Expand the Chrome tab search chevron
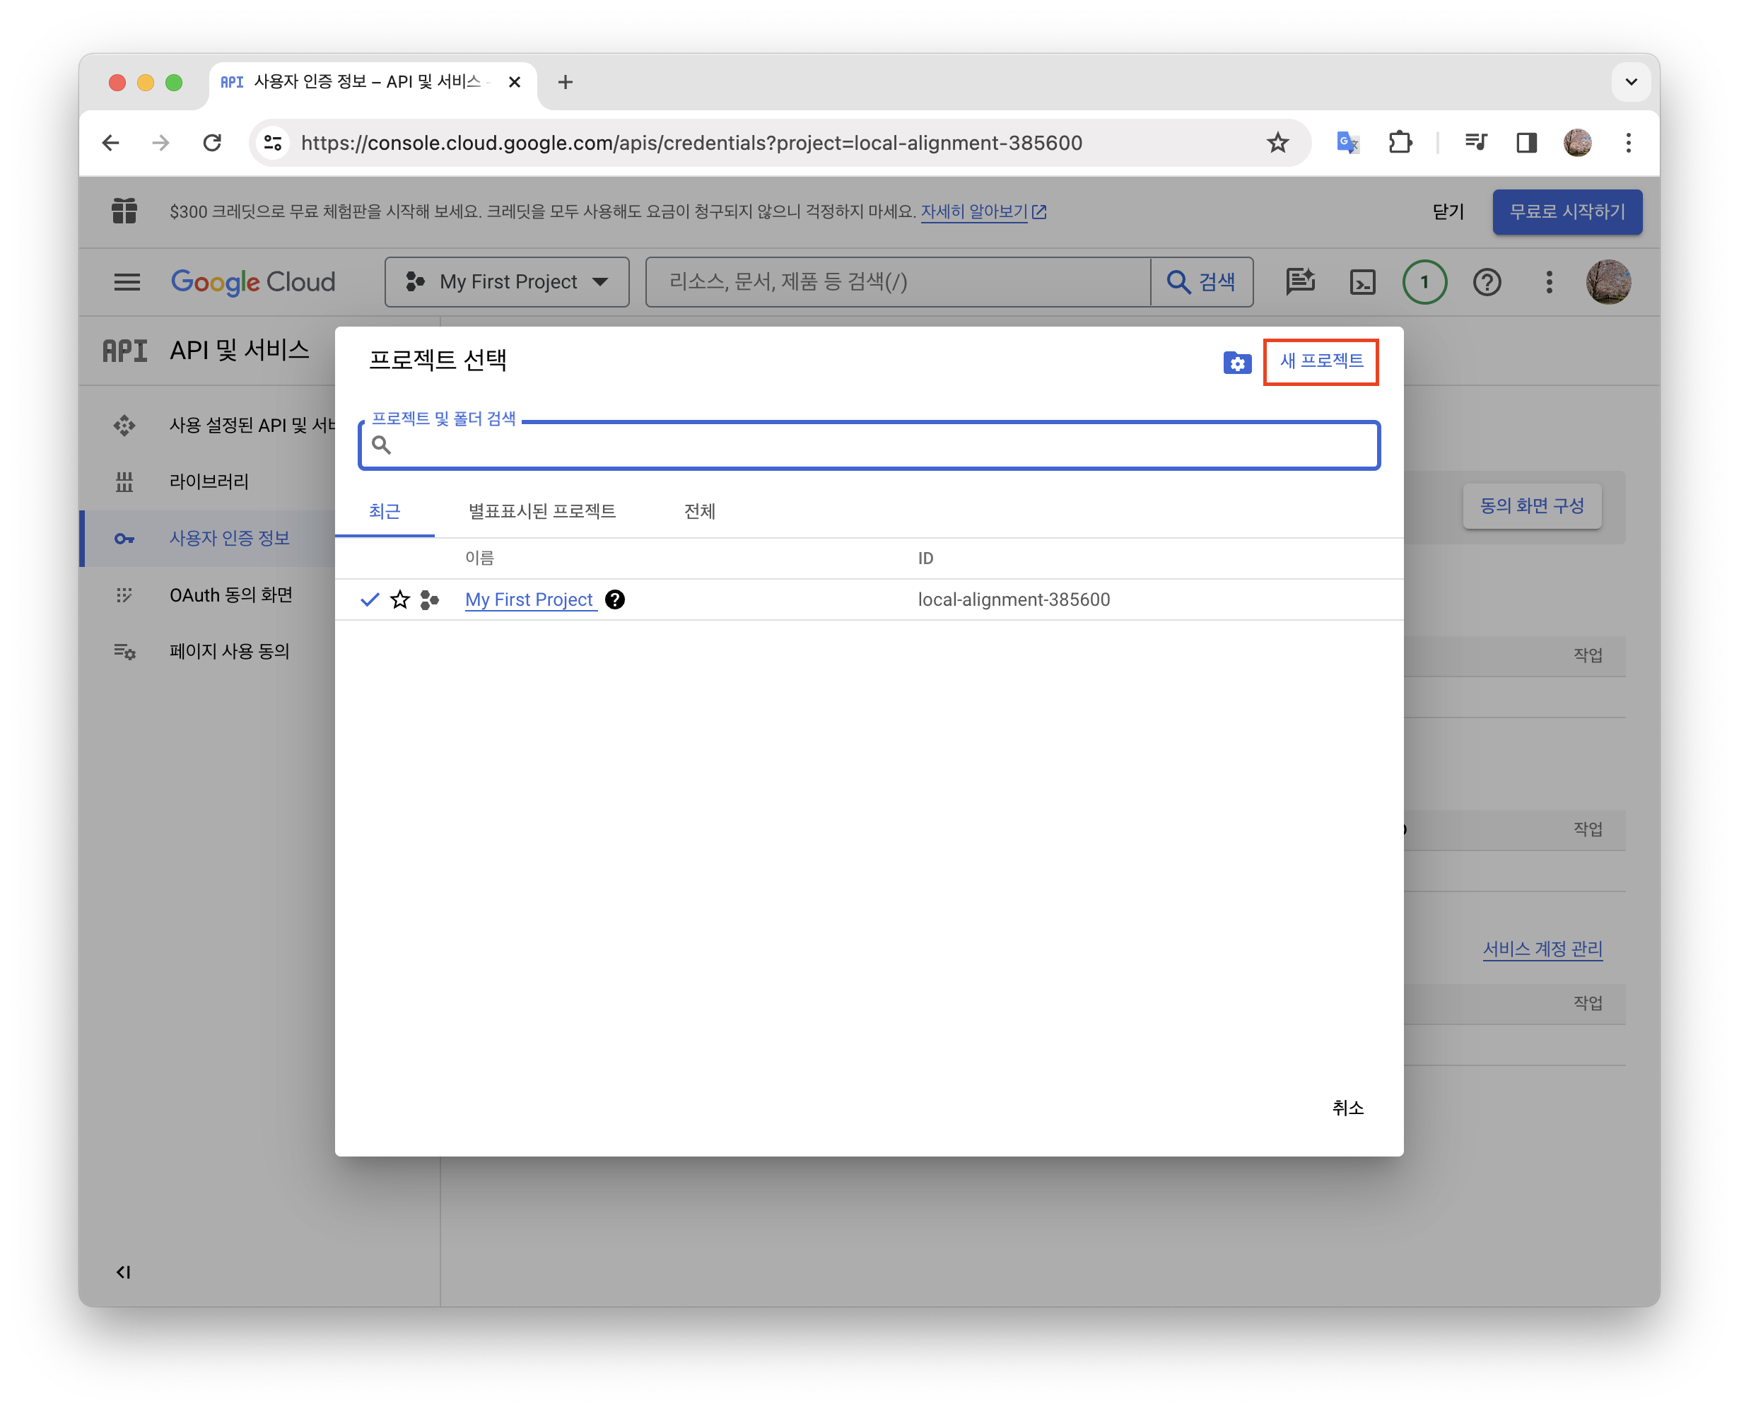This screenshot has width=1739, height=1411. [x=1630, y=82]
